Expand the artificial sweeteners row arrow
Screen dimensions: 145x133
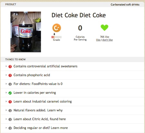click(6, 66)
